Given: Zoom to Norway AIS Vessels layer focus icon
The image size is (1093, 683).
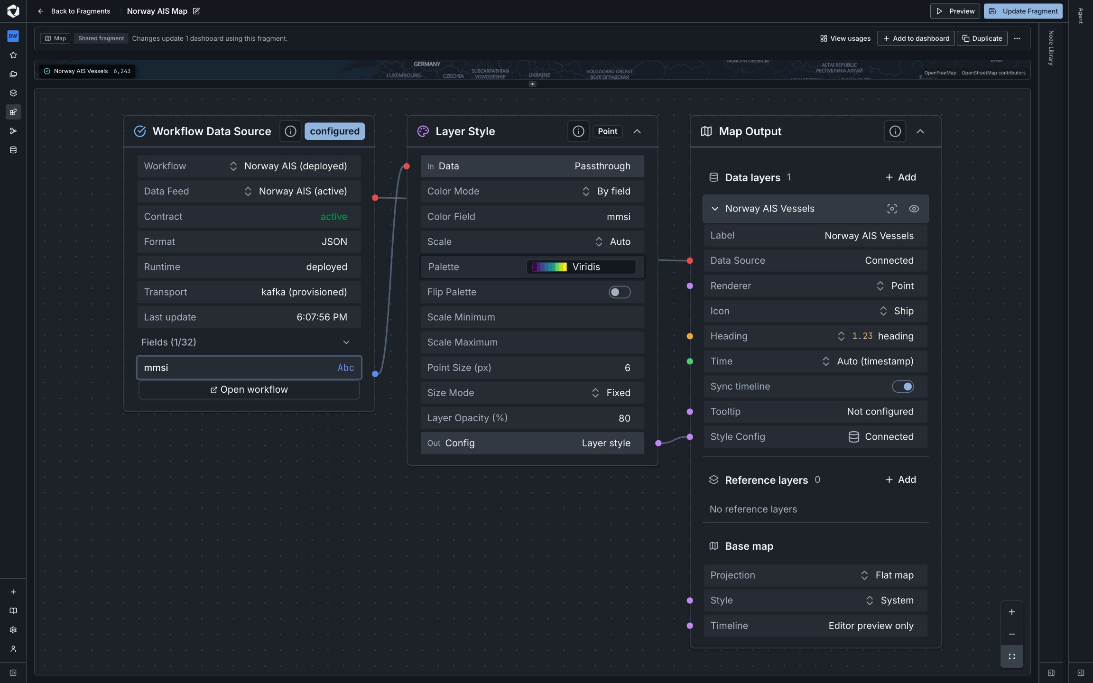Looking at the screenshot, I should pyautogui.click(x=892, y=209).
